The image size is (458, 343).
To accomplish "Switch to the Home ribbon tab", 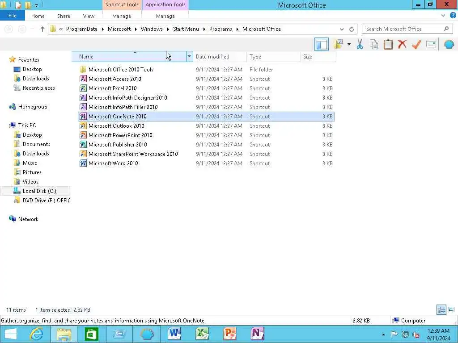I will click(x=38, y=16).
